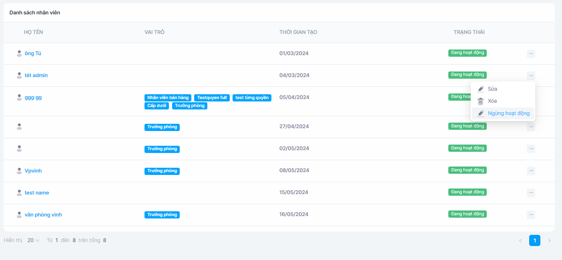This screenshot has height=260, width=562.
Task: Expand the page size dropdown showing 20
Action: [x=33, y=240]
